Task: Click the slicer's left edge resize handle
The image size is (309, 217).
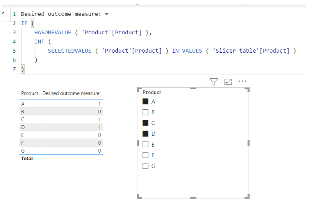Action: coord(138,143)
